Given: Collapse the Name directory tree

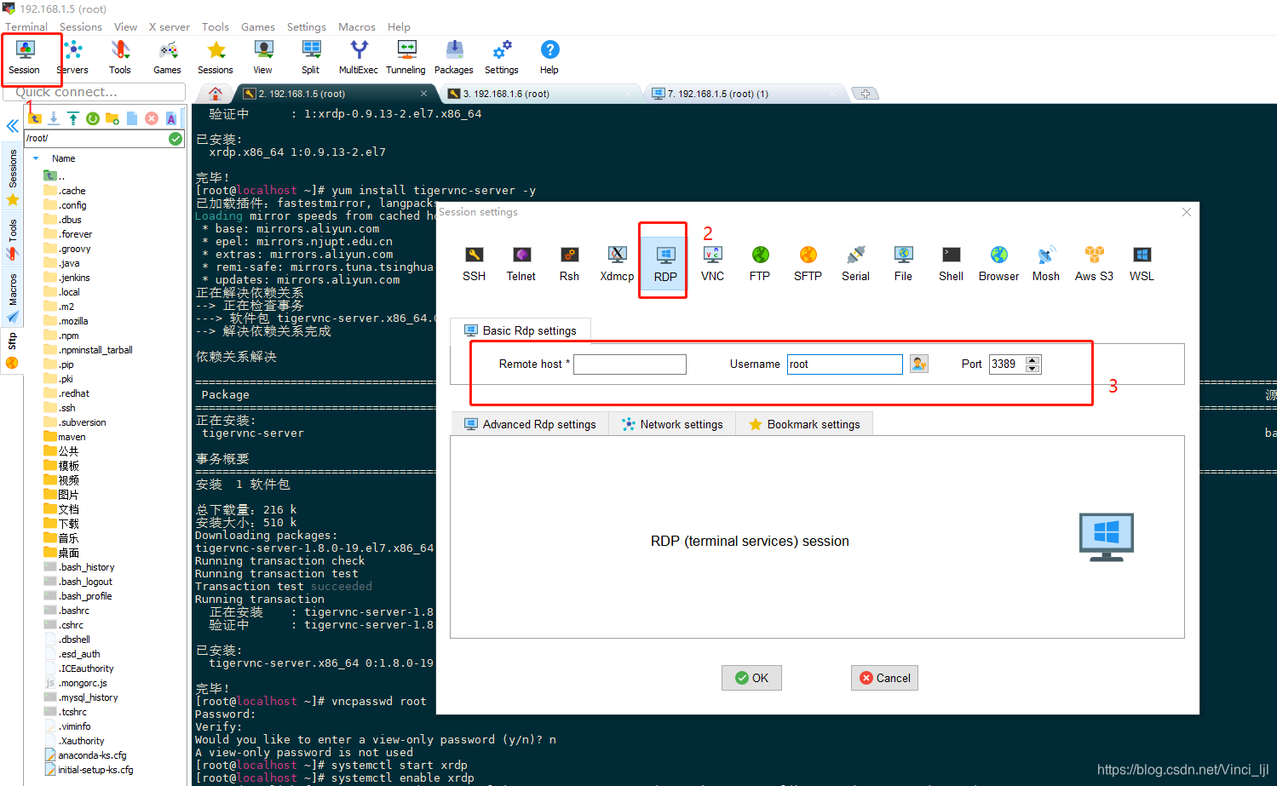Looking at the screenshot, I should (x=34, y=158).
